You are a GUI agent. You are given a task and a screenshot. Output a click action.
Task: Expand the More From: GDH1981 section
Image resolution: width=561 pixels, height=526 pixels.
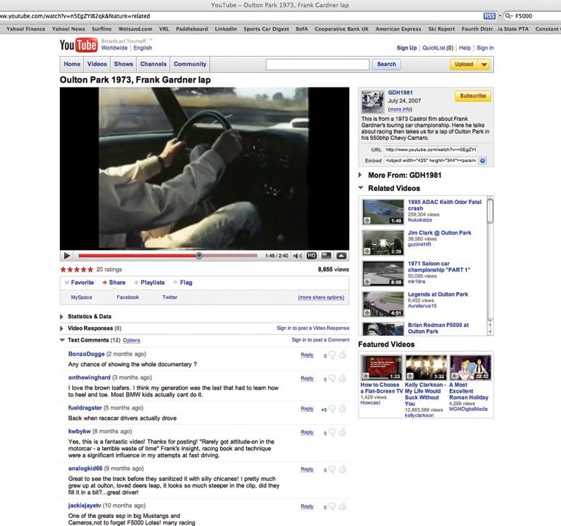click(361, 175)
